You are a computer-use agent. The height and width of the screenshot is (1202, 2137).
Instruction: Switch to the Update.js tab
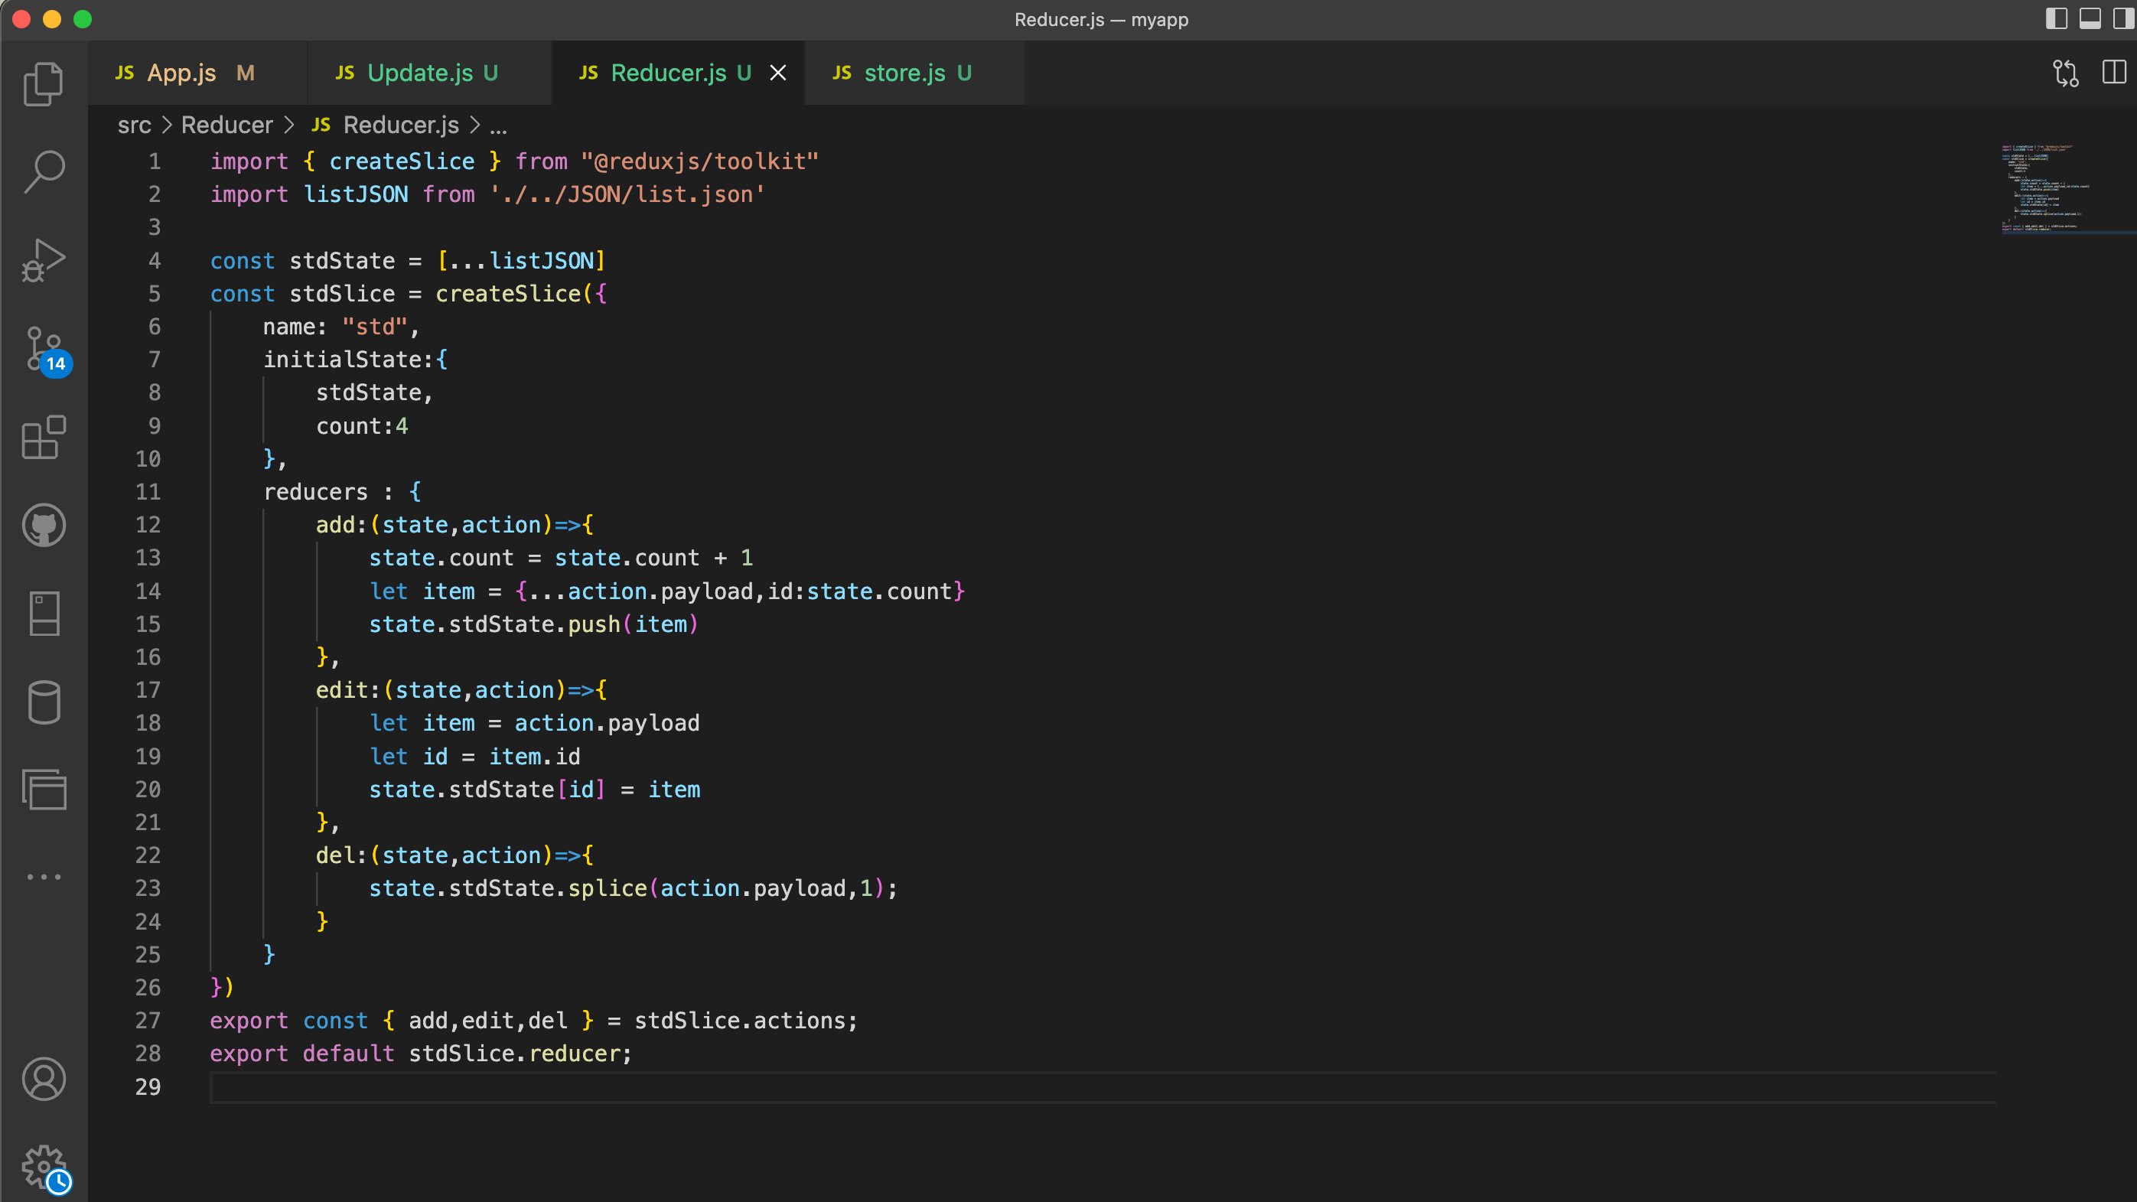pyautogui.click(x=429, y=73)
